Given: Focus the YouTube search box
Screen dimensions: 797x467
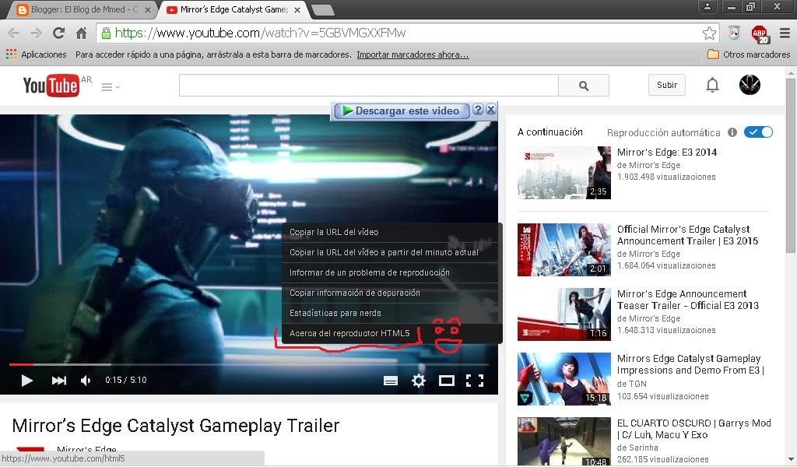Looking at the screenshot, I should [368, 86].
